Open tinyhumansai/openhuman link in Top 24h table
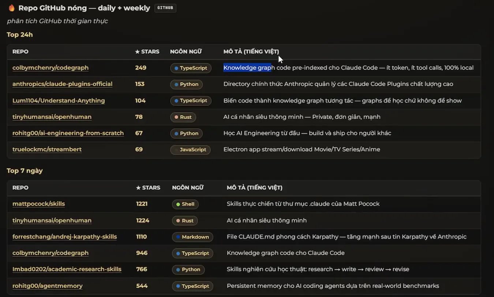The width and height of the screenshot is (494, 297). (52, 117)
